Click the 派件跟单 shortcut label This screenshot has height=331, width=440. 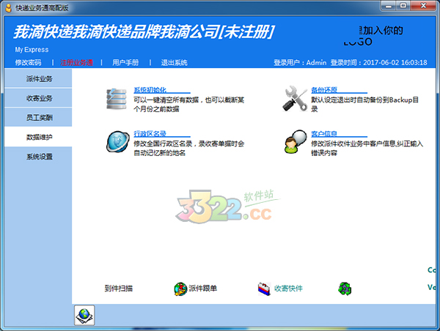click(x=203, y=289)
